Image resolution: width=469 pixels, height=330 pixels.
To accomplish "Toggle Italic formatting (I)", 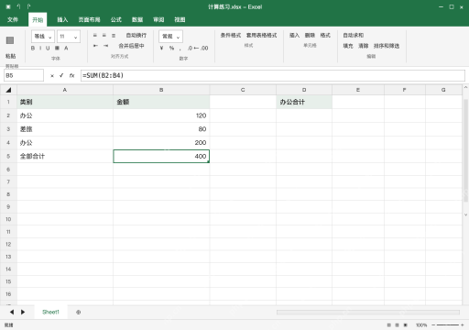I will pyautogui.click(x=40, y=48).
